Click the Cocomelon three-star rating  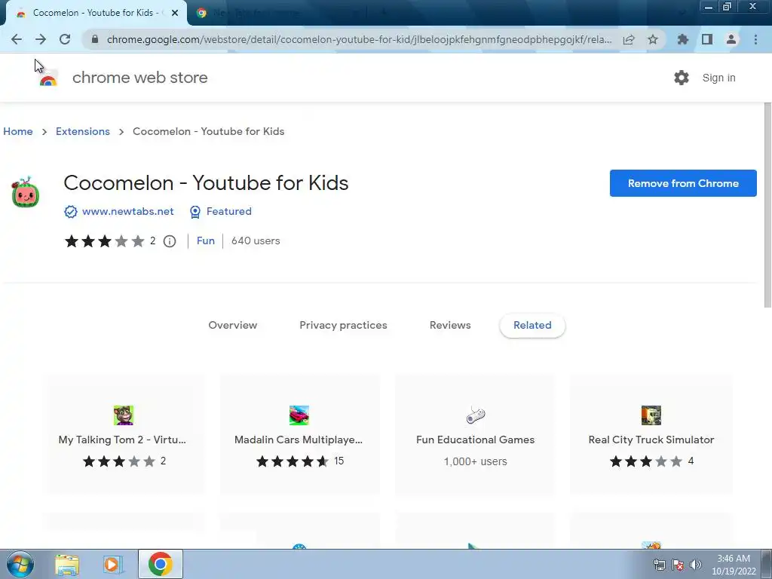tap(104, 241)
